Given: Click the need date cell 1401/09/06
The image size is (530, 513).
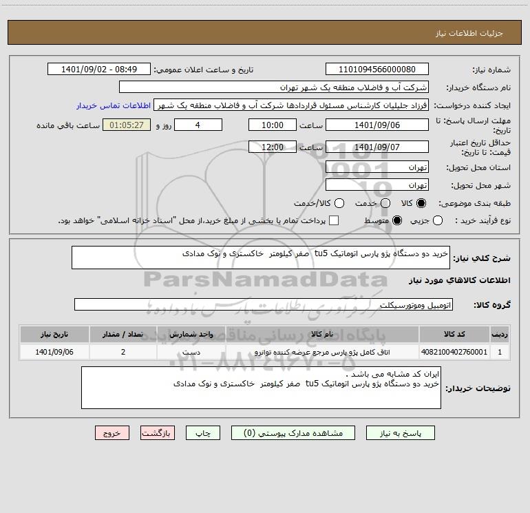Looking at the screenshot, I should click(54, 352).
